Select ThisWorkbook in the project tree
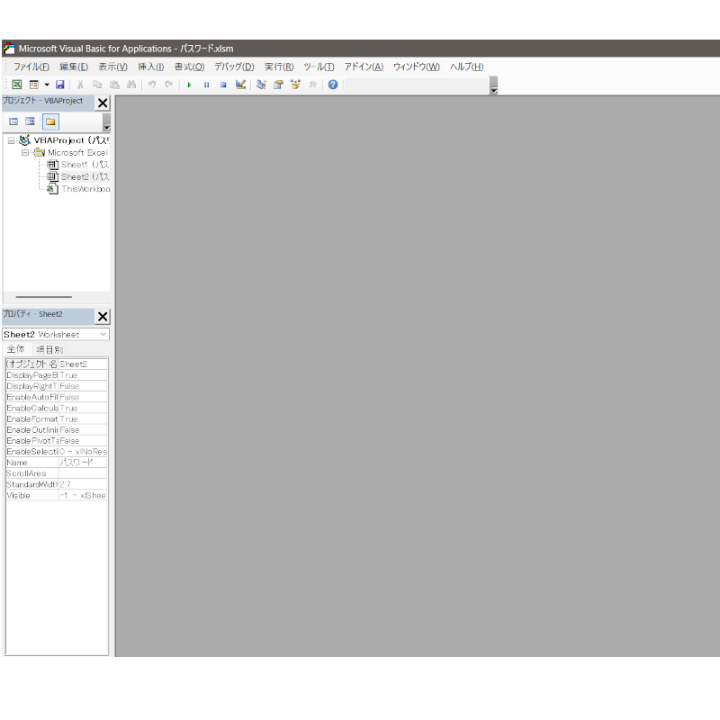Image resolution: width=720 pixels, height=720 pixels. (85, 189)
